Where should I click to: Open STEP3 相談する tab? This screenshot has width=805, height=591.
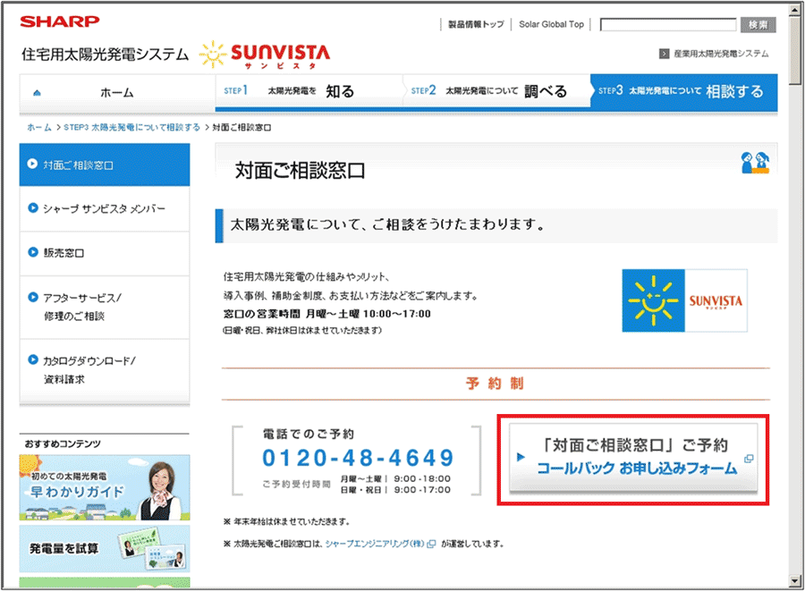(x=684, y=91)
